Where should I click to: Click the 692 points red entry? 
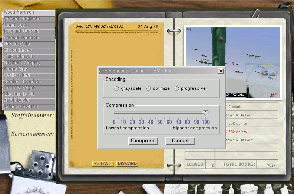point(237,132)
